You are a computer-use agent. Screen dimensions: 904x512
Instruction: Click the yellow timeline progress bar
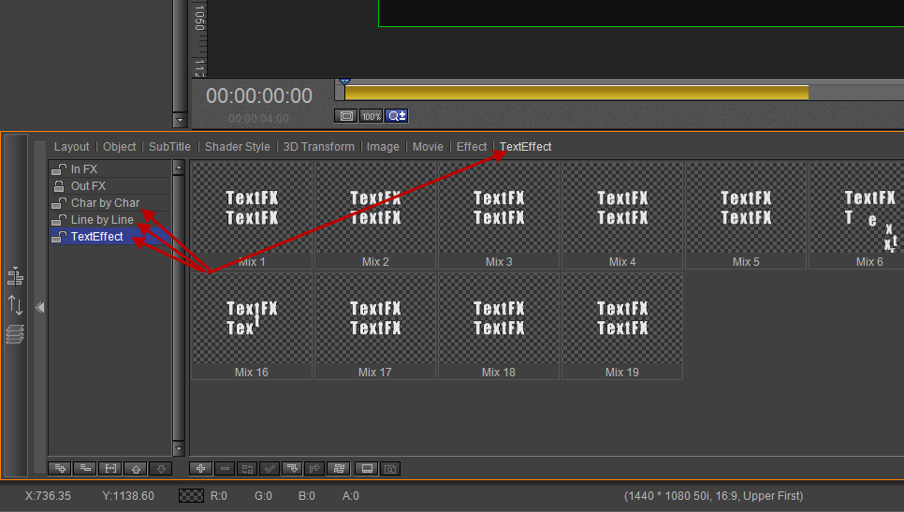pos(576,93)
